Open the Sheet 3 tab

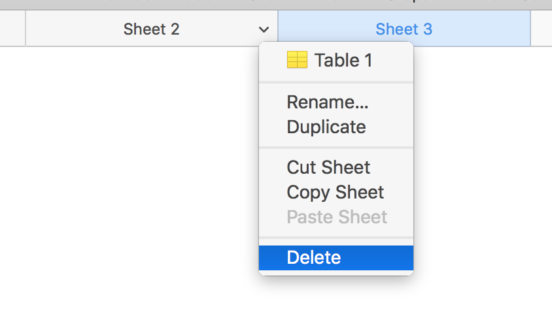[404, 29]
